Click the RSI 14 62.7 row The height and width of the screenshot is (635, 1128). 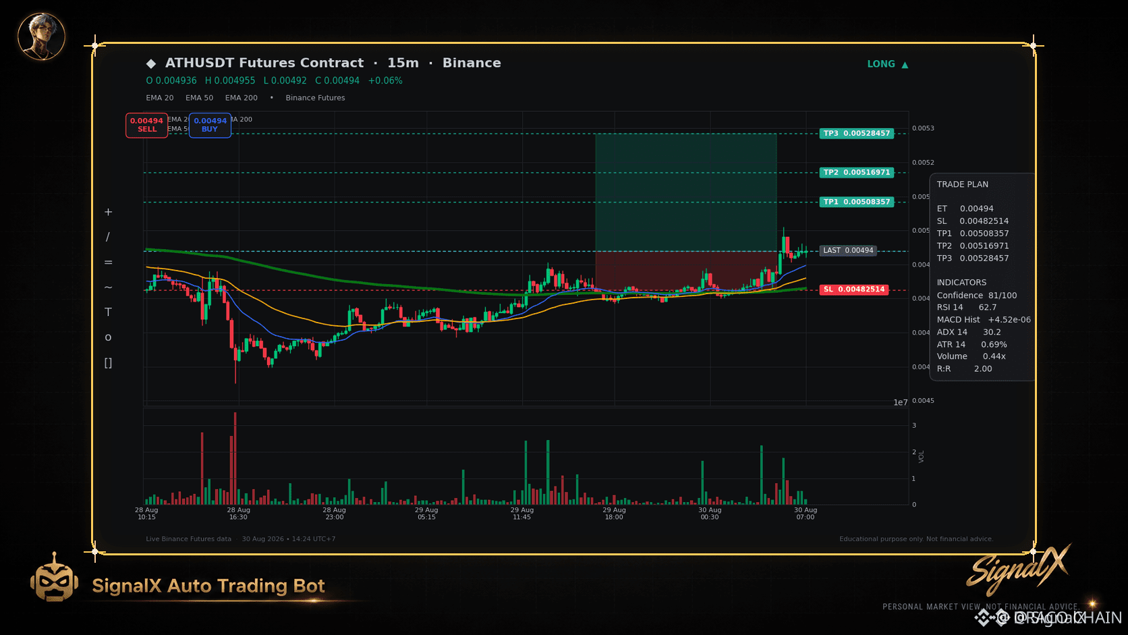[967, 307]
